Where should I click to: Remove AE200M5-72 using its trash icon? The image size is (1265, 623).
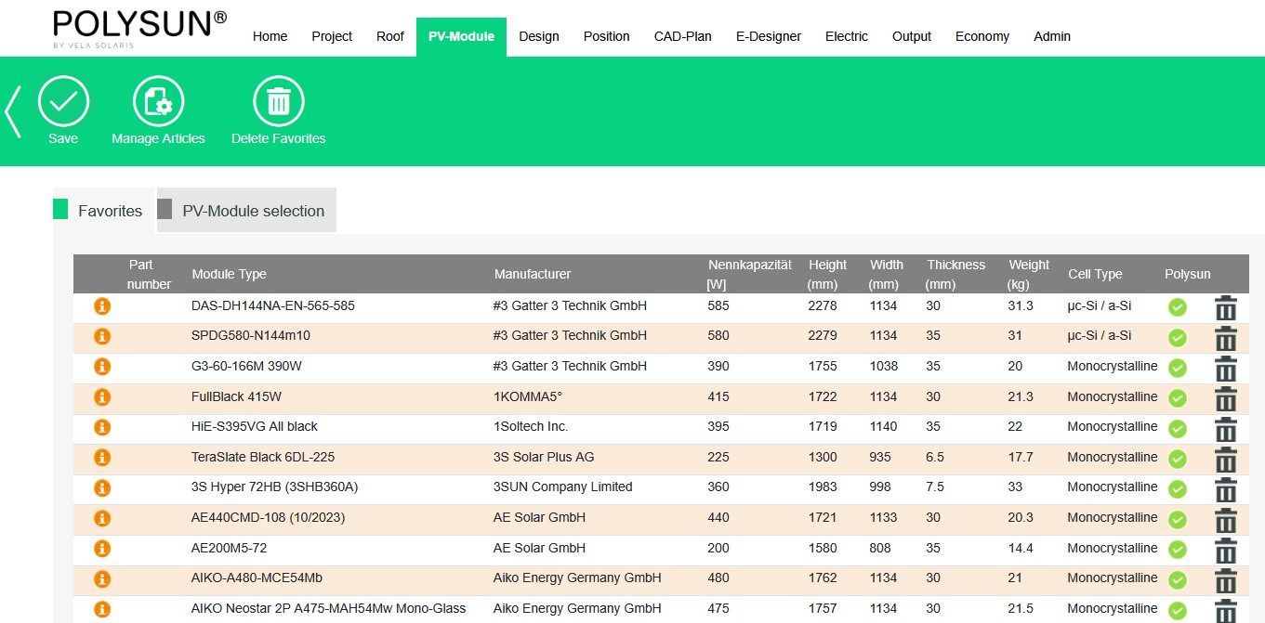(1226, 550)
